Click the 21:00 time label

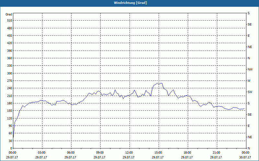click(x=217, y=153)
